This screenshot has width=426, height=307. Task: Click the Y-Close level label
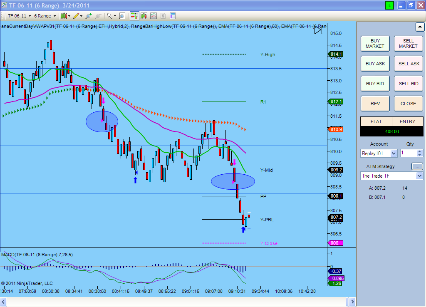269,243
